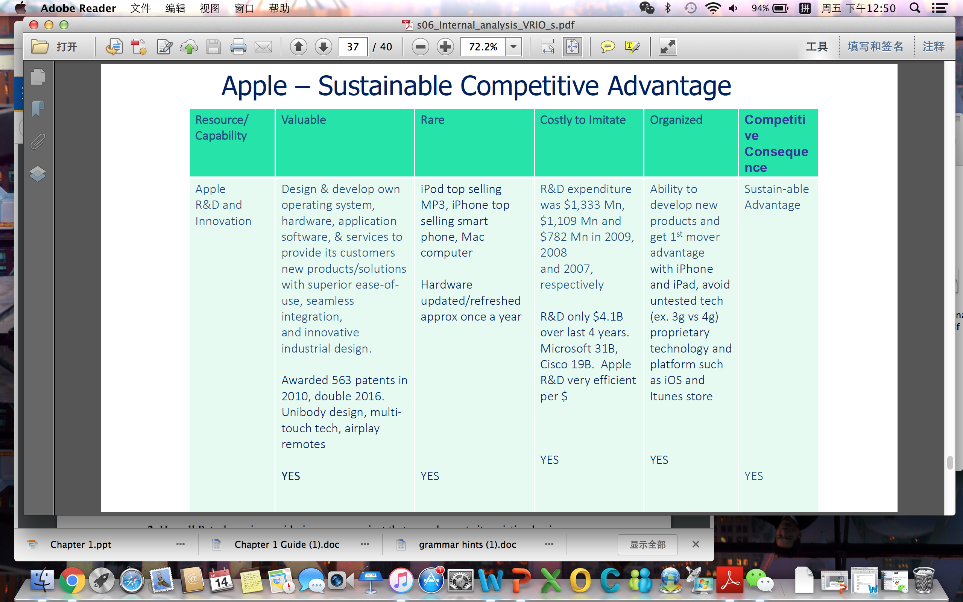Click the Open folder icon in toolbar
The width and height of the screenshot is (963, 602).
[x=40, y=47]
